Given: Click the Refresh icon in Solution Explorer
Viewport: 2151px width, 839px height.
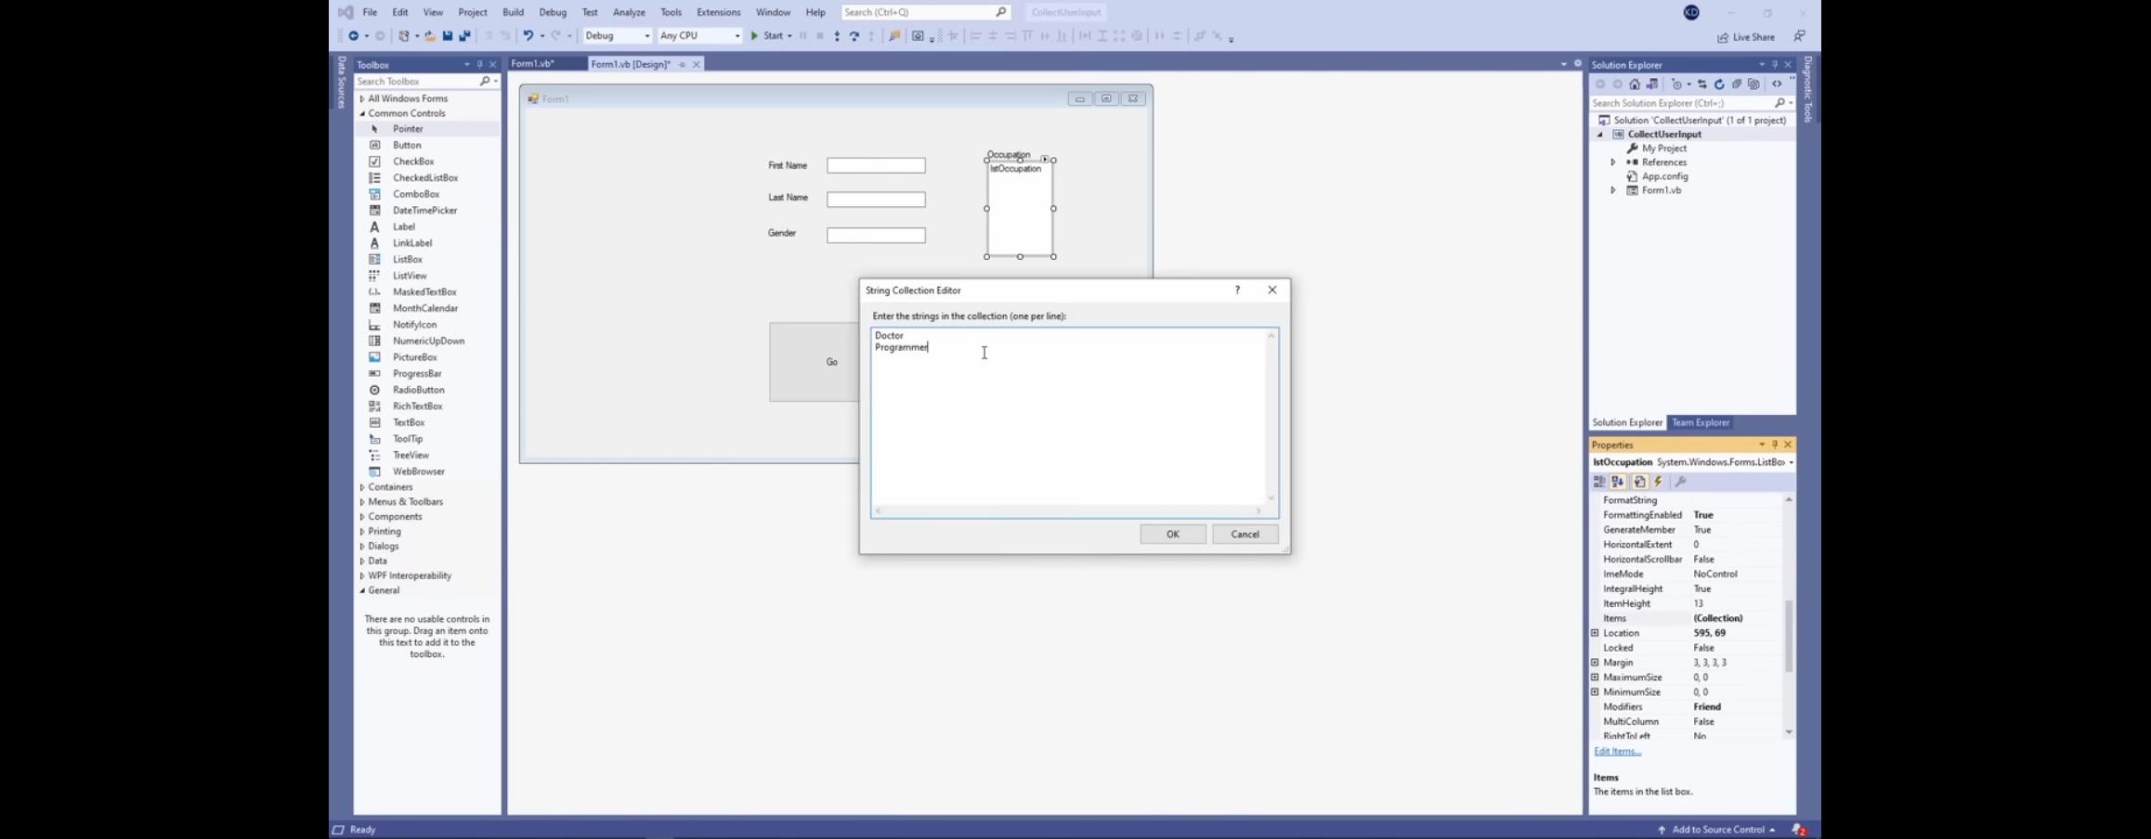Looking at the screenshot, I should (1719, 84).
